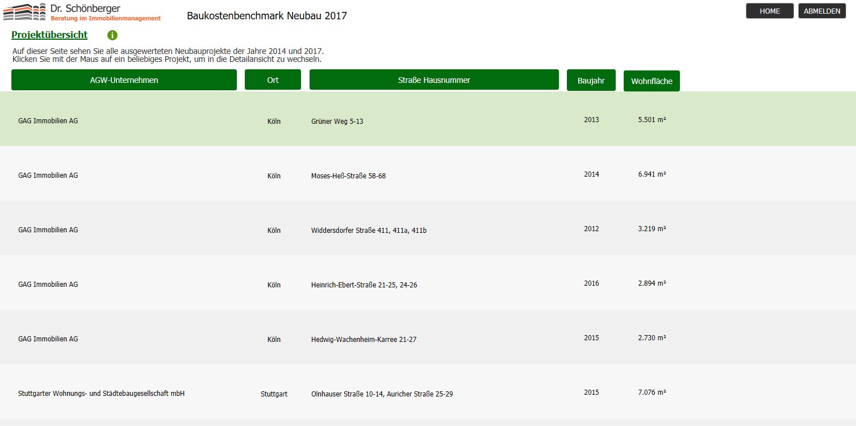Sort by Baujahr column header
The height and width of the screenshot is (426, 856).
(591, 81)
